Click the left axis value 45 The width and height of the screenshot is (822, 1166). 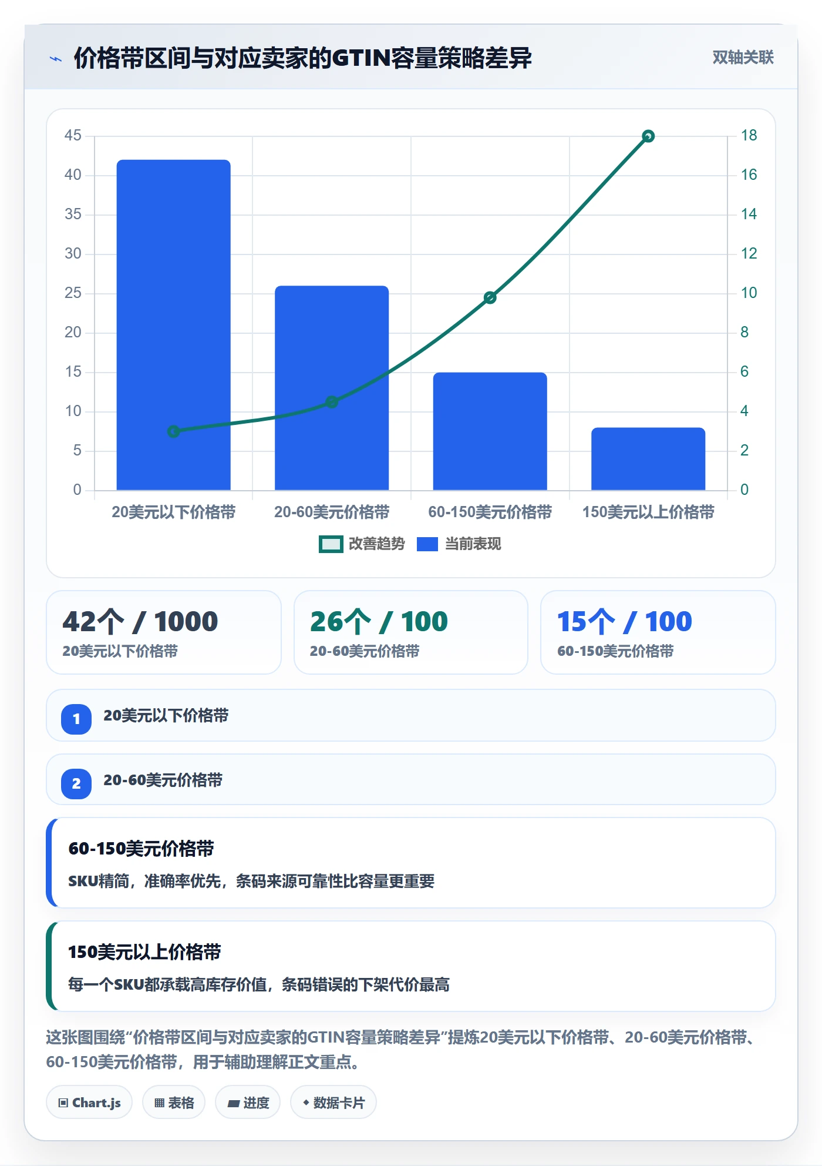point(73,136)
